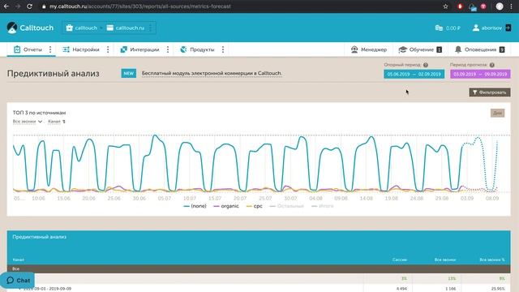This screenshot has height=292, width=519.
Task: Sort table by Сессии column
Action: point(400,260)
